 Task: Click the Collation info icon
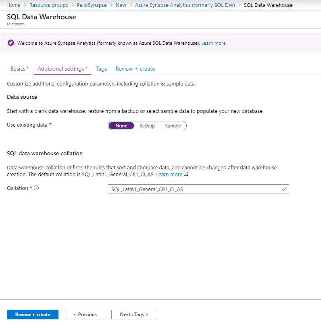pos(36,188)
